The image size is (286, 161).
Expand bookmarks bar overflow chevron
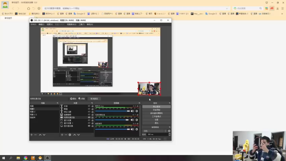[x=282, y=14]
